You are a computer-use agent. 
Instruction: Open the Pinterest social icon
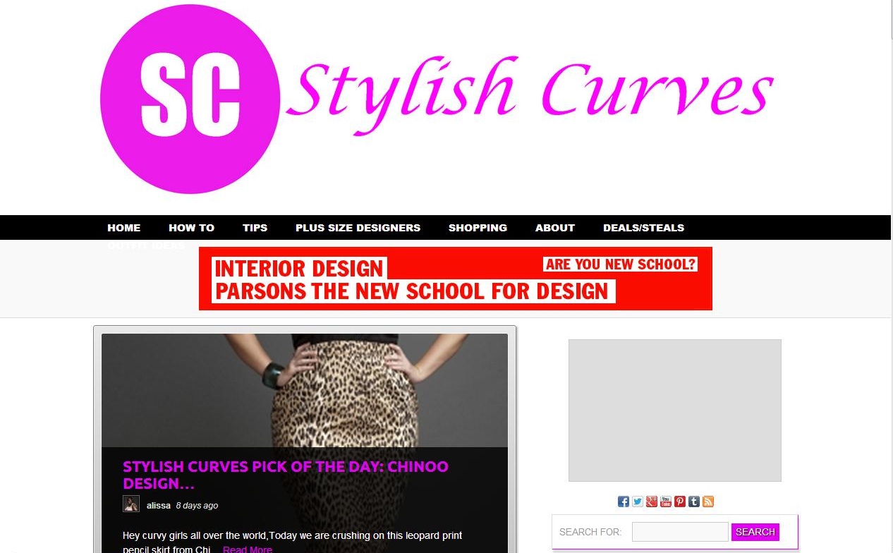[680, 502]
